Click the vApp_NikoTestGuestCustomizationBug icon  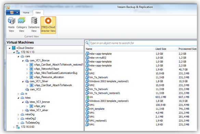point(31,73)
